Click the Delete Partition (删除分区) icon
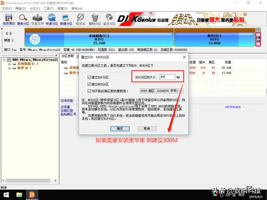Viewport: 267px width, 200px height. 95,20
